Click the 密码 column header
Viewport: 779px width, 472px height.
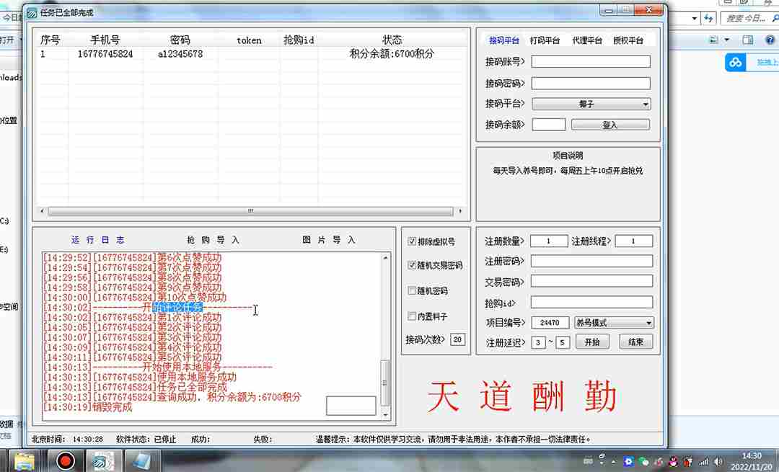(180, 40)
